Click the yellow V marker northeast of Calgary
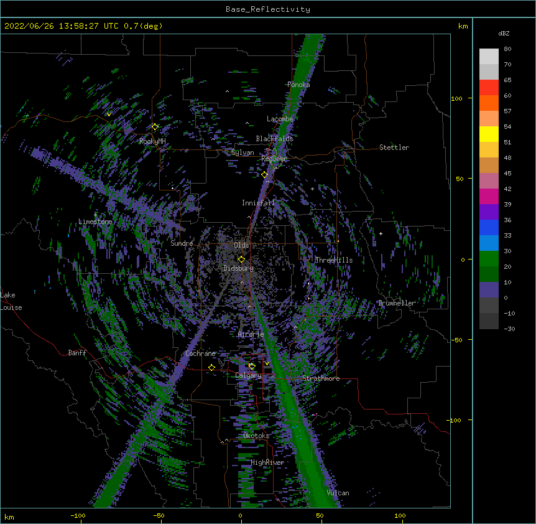The image size is (536, 524). pyautogui.click(x=267, y=363)
